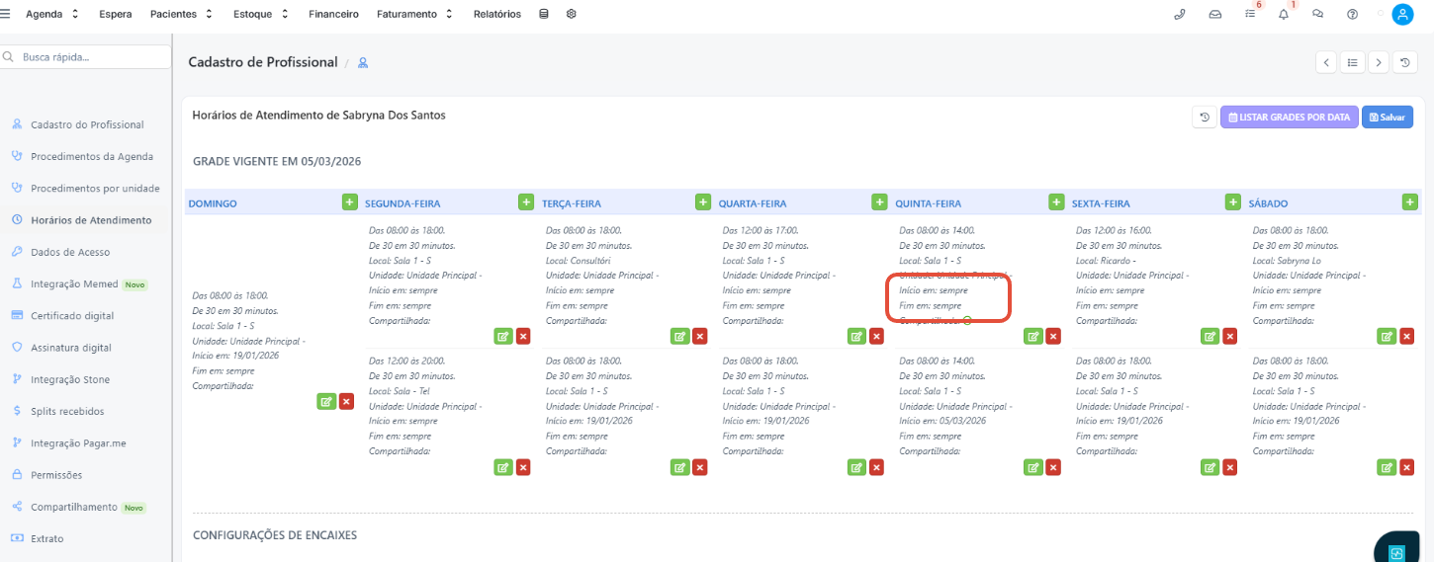The width and height of the screenshot is (1434, 562).
Task: Open the help question mark icon
Action: (x=1352, y=15)
